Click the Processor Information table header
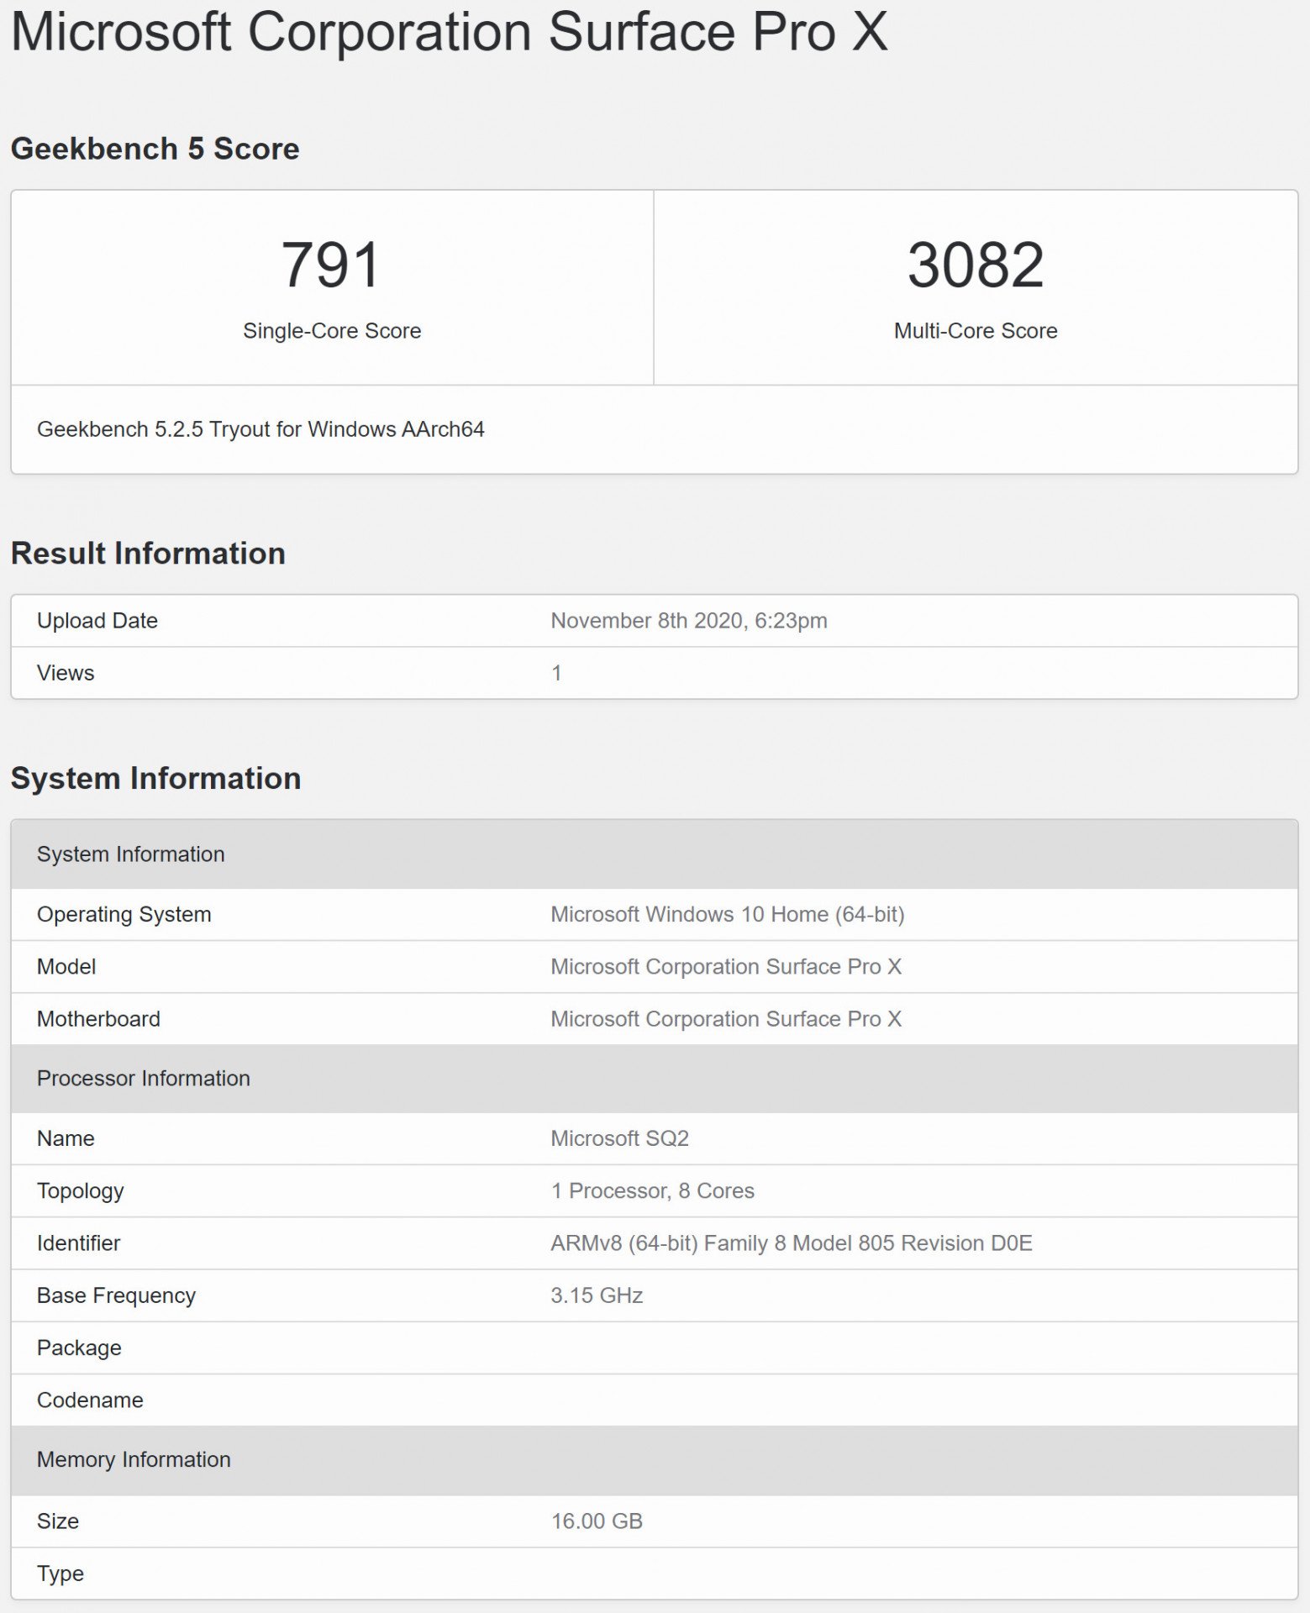The width and height of the screenshot is (1310, 1613). [655, 1079]
